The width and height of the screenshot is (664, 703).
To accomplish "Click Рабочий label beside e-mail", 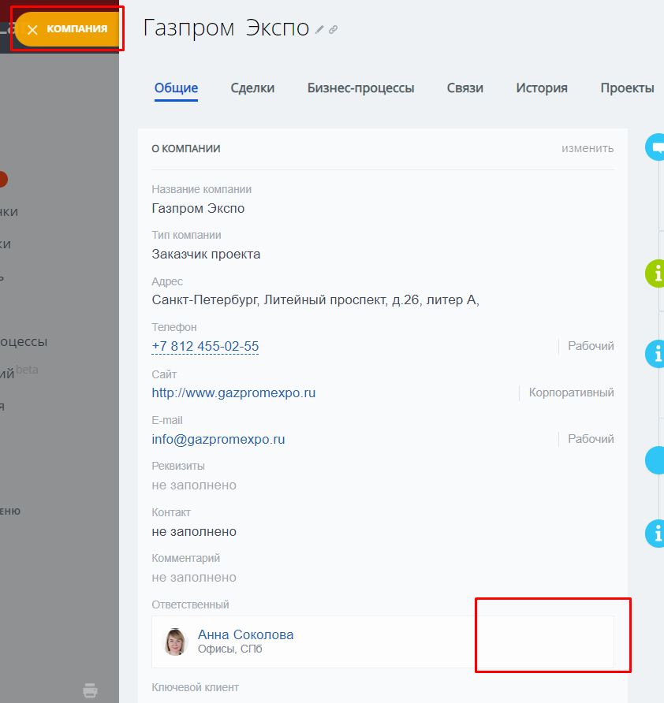I will (591, 439).
